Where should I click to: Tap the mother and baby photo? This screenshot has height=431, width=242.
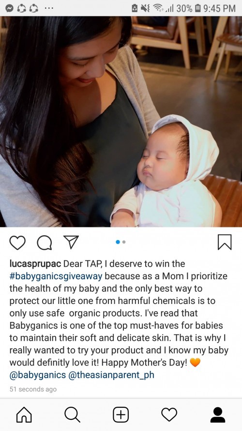(121, 122)
